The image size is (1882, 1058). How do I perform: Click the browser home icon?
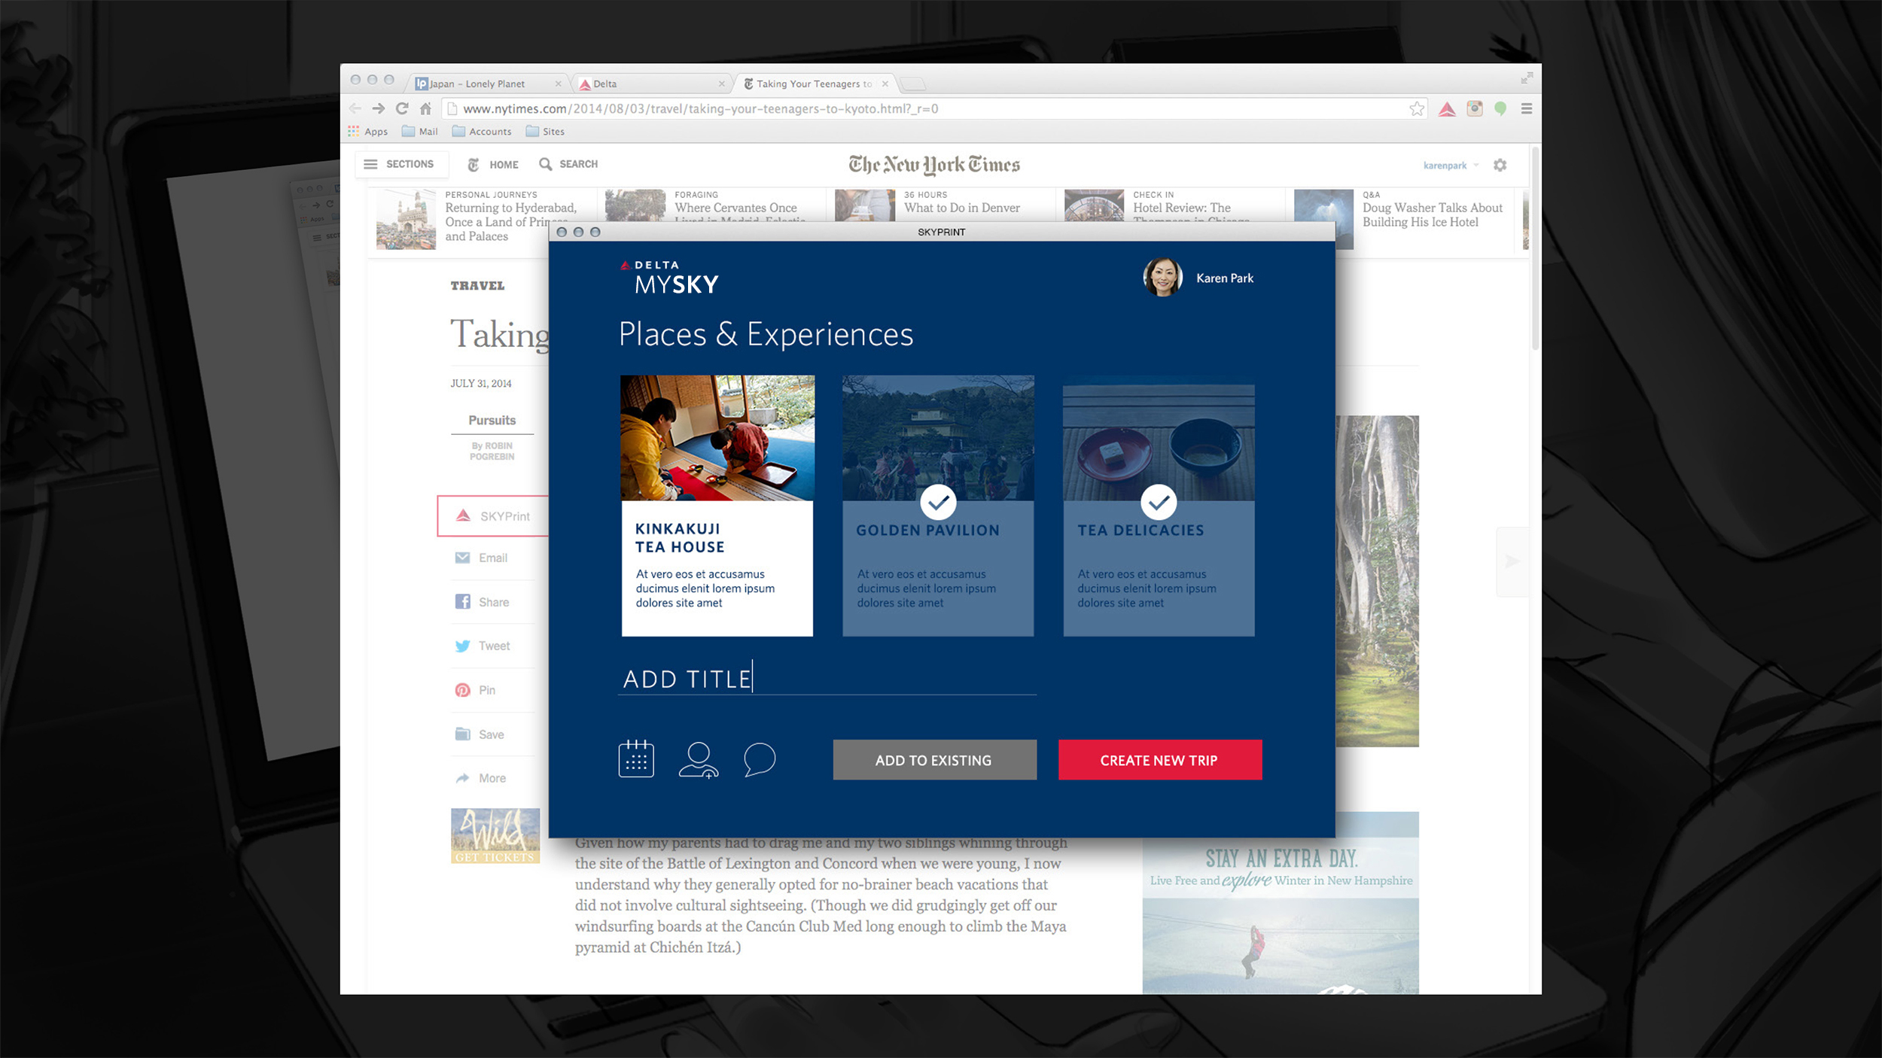(x=425, y=108)
